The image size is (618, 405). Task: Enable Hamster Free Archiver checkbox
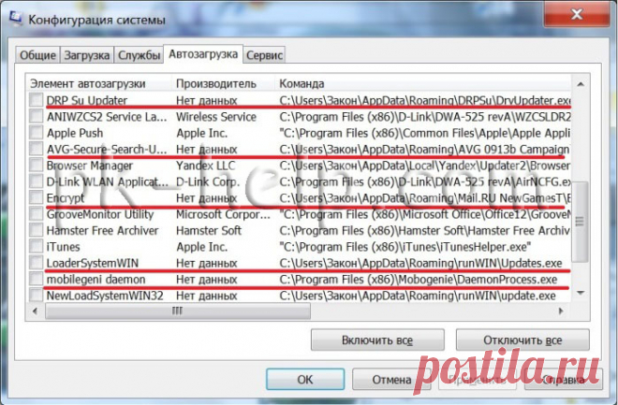pos(36,230)
